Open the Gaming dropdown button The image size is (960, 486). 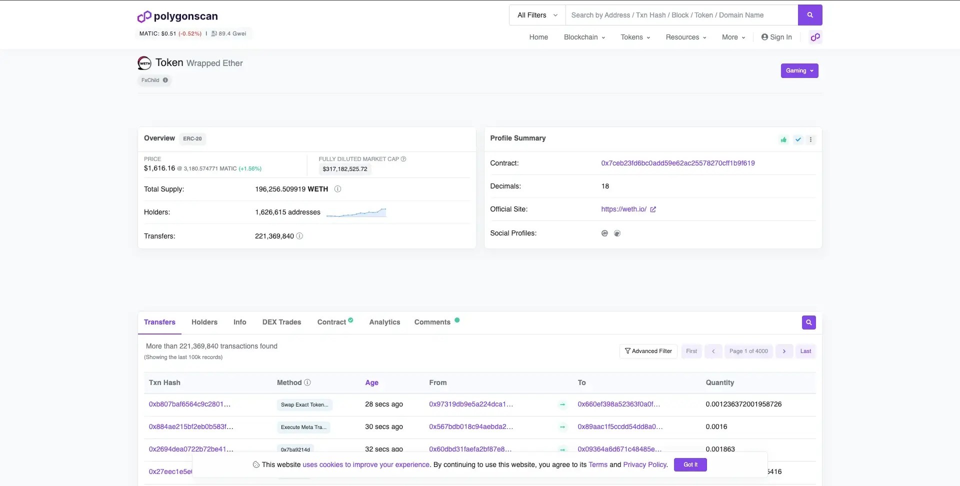coord(799,71)
